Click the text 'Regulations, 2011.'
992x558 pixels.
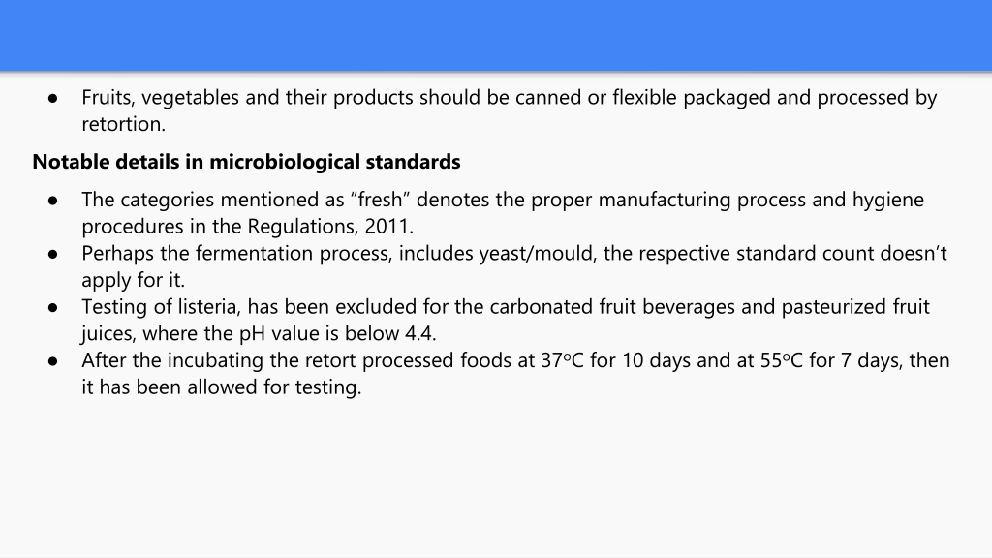pyautogui.click(x=330, y=227)
